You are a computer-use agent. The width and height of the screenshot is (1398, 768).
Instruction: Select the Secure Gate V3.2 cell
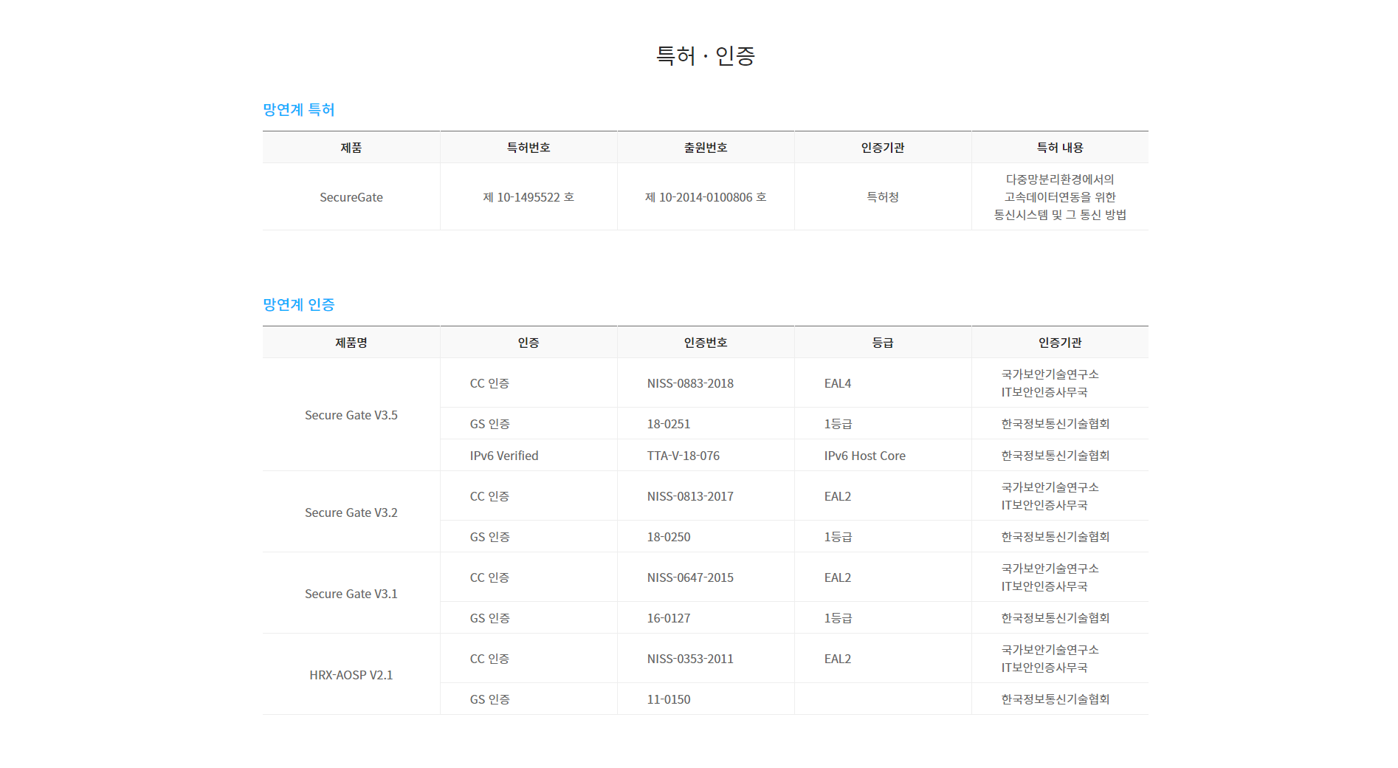[x=351, y=512]
